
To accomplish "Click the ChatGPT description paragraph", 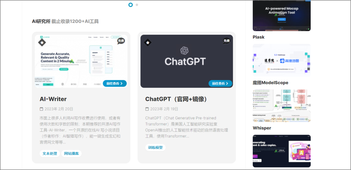I will (187, 127).
